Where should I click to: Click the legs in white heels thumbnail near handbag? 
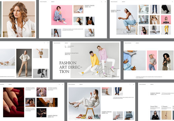118,116
